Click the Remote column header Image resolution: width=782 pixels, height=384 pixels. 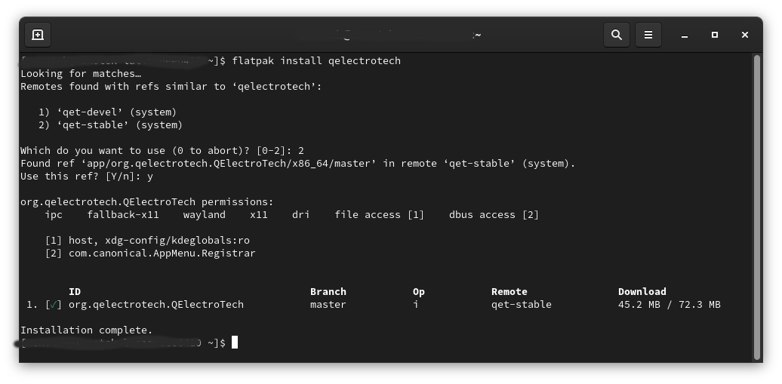509,292
